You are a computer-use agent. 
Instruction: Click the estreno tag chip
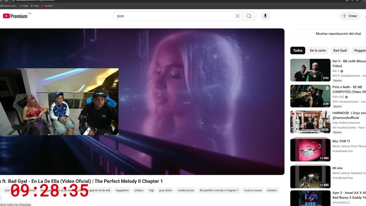coord(272,190)
